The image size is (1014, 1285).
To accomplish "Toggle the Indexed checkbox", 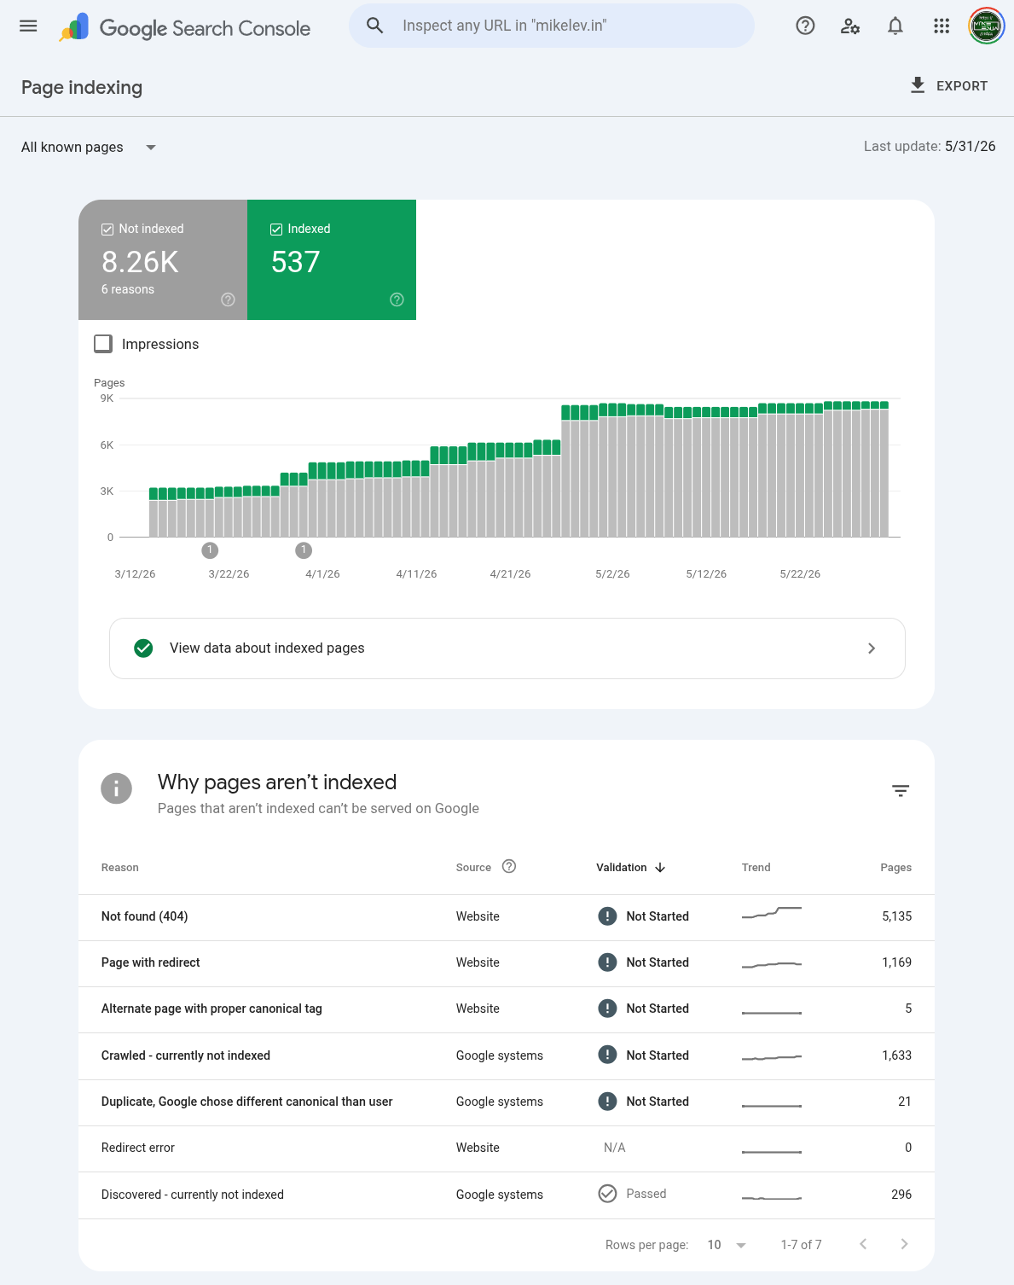I will pyautogui.click(x=276, y=229).
